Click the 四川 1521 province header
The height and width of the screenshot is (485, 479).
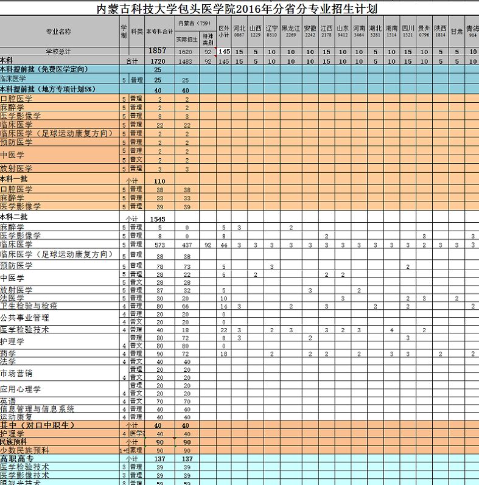pos(408,31)
